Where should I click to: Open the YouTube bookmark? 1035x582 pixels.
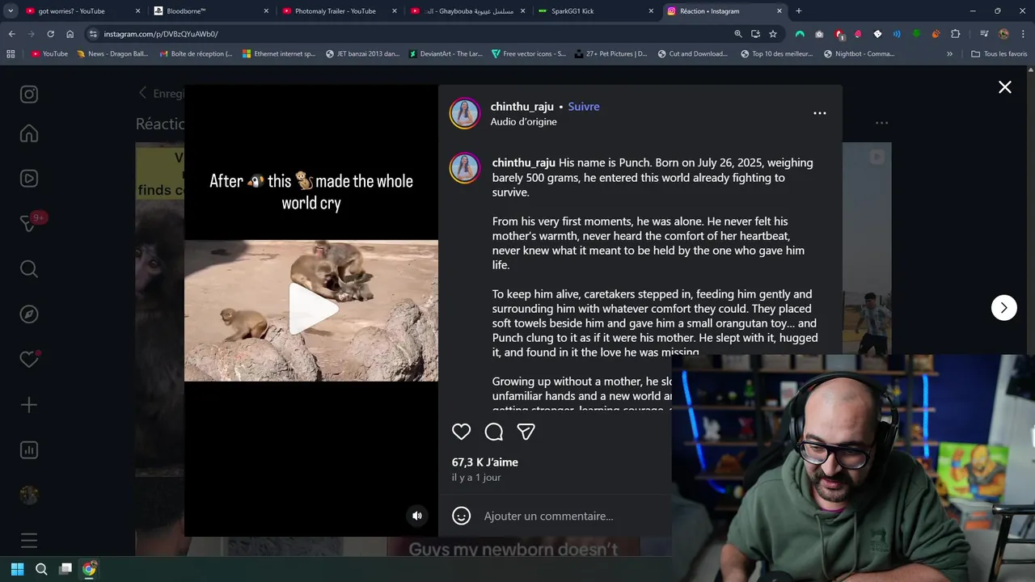(49, 54)
